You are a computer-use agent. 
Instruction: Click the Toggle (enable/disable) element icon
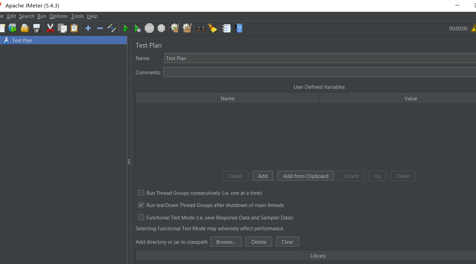point(112,28)
